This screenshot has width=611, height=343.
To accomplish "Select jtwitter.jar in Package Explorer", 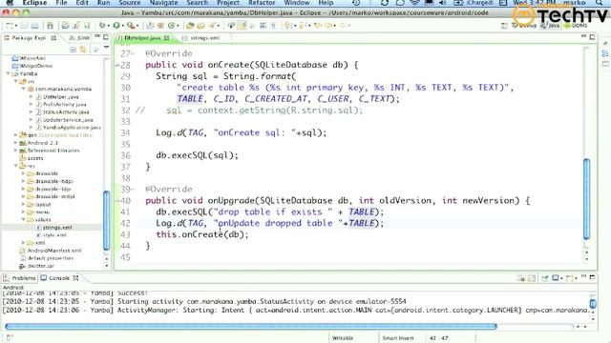I will (x=40, y=266).
